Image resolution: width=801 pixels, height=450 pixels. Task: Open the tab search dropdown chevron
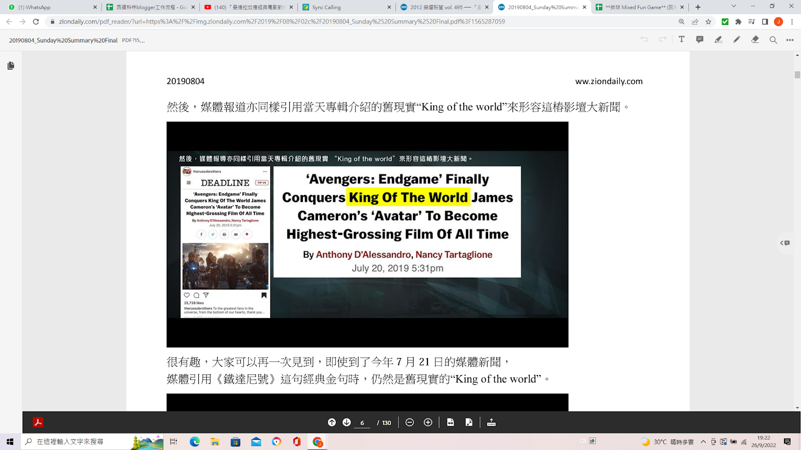tap(733, 6)
